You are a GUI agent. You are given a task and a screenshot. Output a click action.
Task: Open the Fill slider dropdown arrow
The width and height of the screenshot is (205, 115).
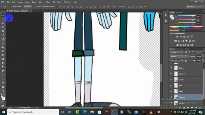pyautogui.click(x=203, y=61)
